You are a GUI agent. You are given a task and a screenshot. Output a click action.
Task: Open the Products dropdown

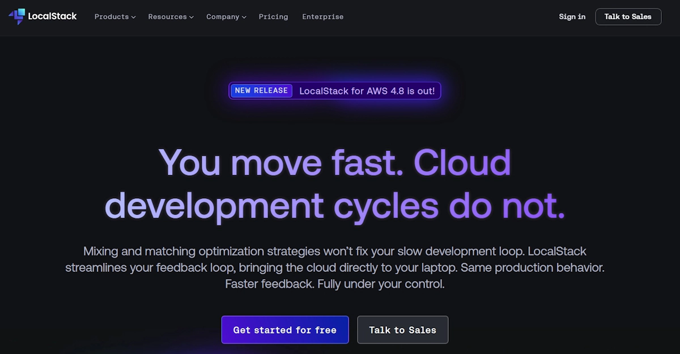112,17
